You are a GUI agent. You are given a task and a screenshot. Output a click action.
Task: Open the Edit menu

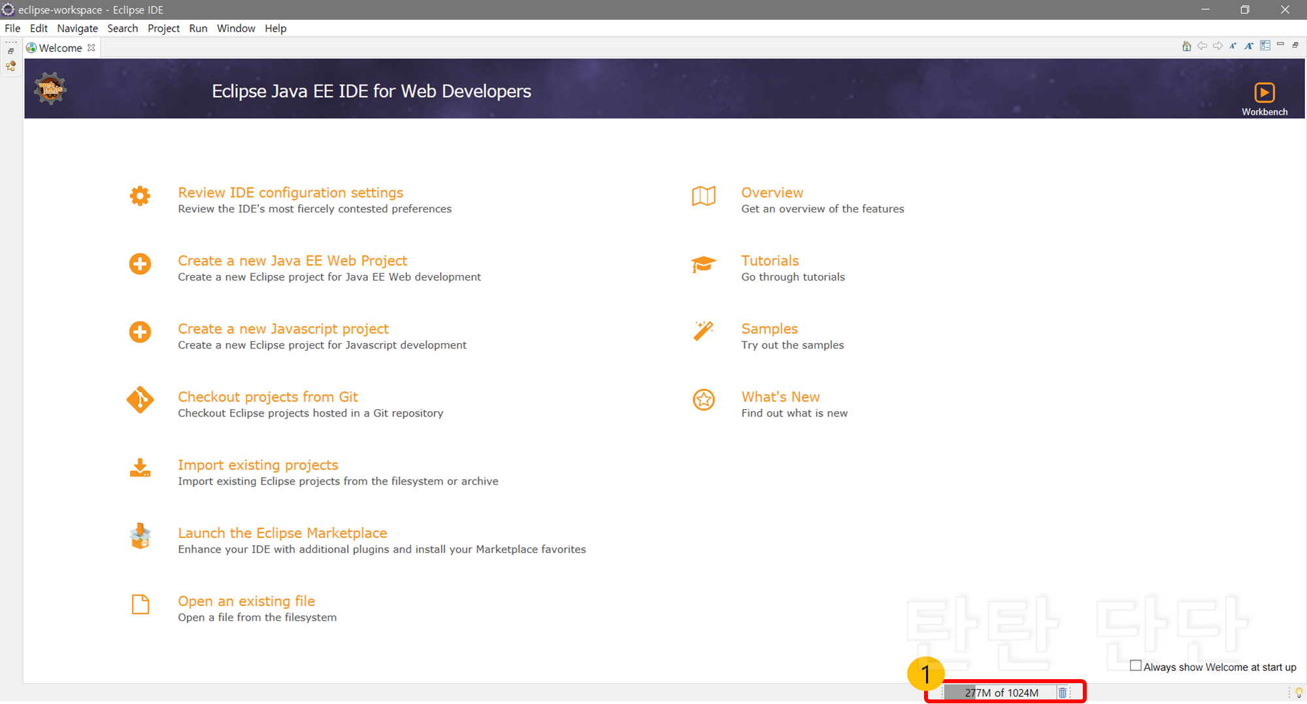point(39,28)
